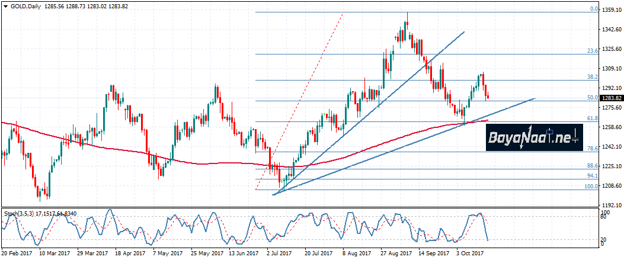Select the current price tag 1283.82
The image size is (624, 260).
pos(612,98)
